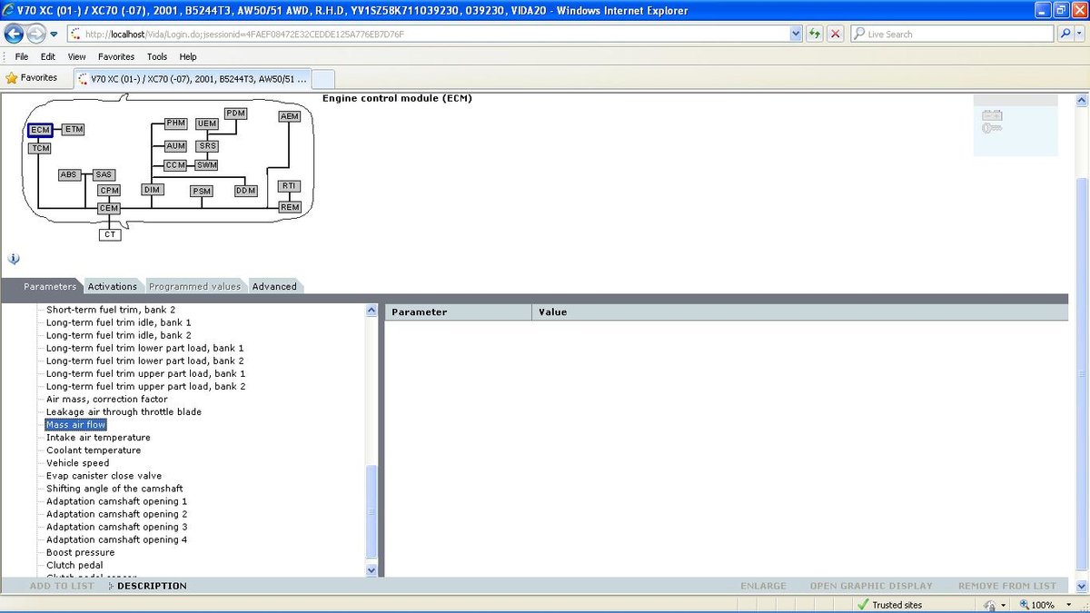Click the Refresh icon in the browser toolbar
The height and width of the screenshot is (613, 1090).
[817, 32]
